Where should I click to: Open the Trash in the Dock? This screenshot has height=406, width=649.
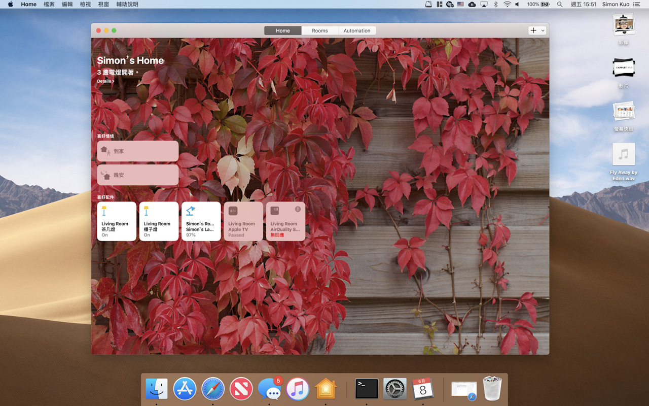point(492,389)
